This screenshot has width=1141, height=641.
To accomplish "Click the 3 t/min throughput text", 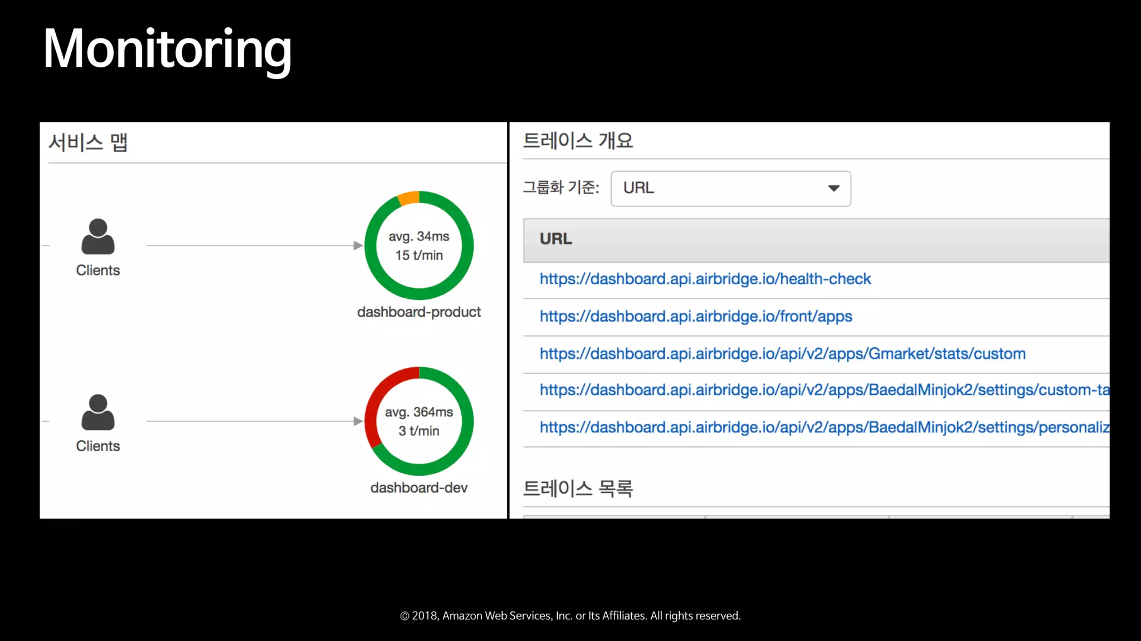I will click(x=419, y=431).
